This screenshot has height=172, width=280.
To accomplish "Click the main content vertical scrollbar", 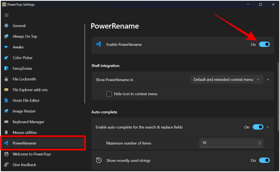I will click(278, 96).
